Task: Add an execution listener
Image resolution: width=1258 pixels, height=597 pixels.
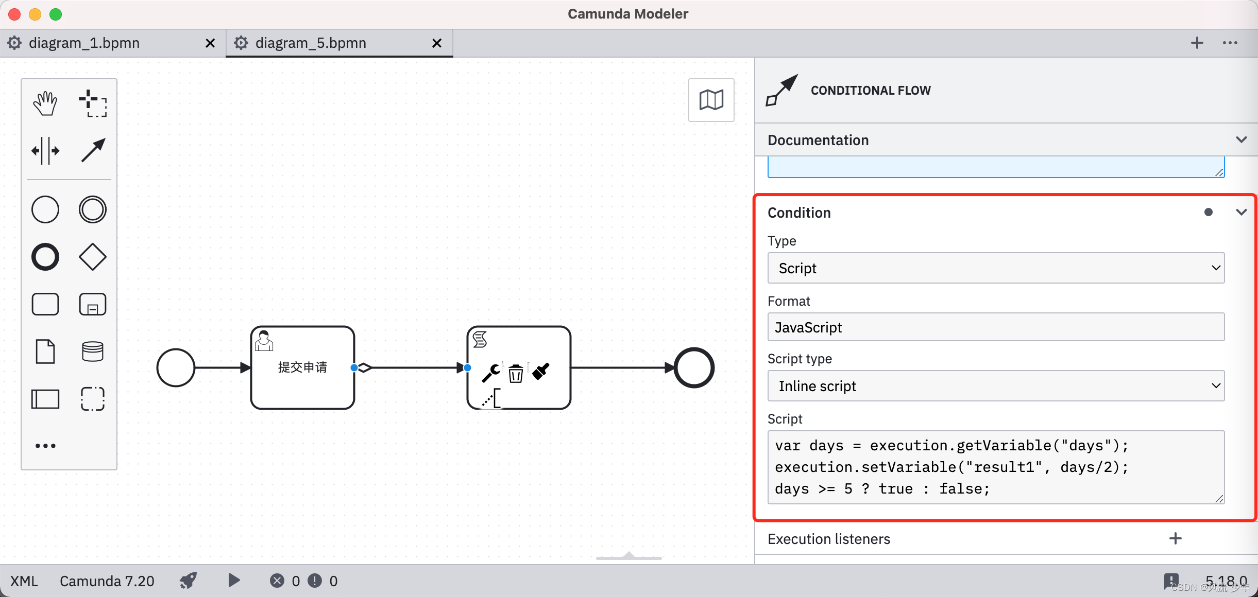Action: [1176, 539]
